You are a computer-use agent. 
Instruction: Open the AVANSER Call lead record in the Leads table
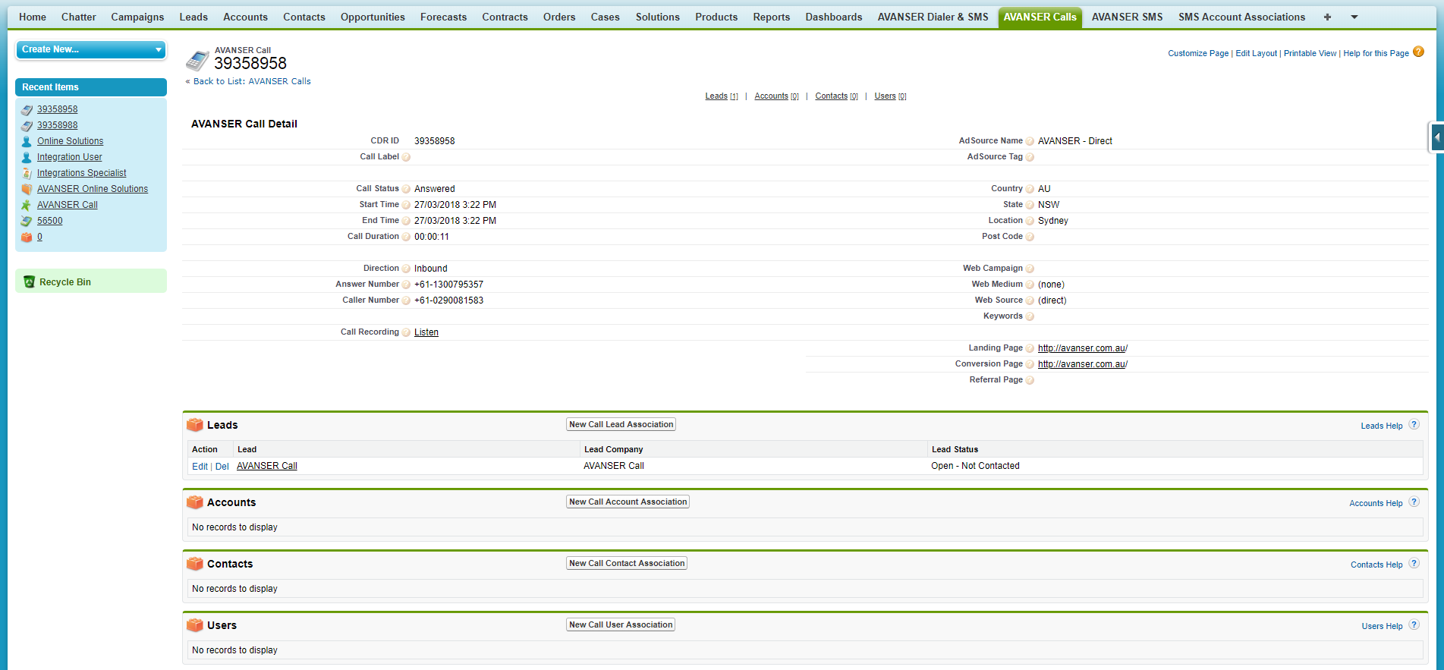pos(267,466)
